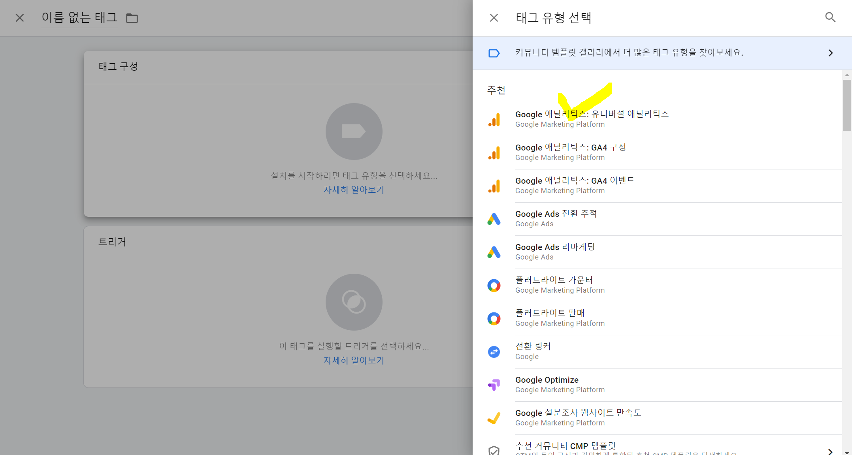The width and height of the screenshot is (852, 455).
Task: Open 자세히 알아보기 link under trigger section
Action: point(354,361)
